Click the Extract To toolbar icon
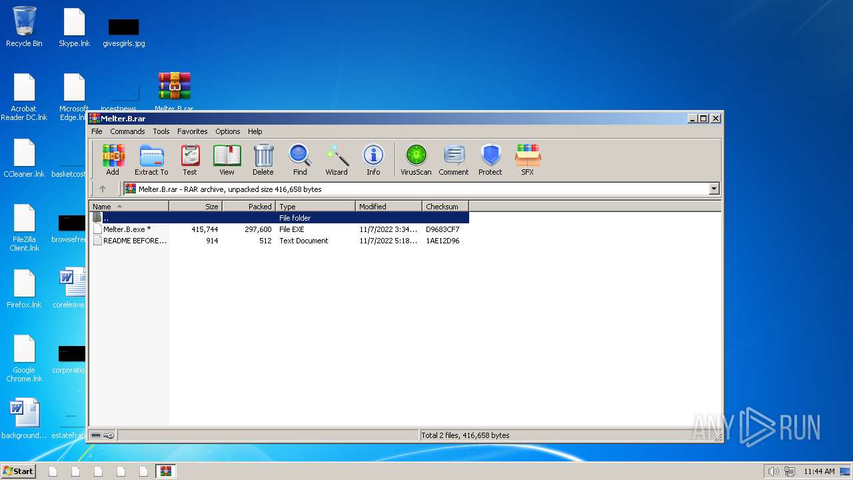 tap(151, 160)
